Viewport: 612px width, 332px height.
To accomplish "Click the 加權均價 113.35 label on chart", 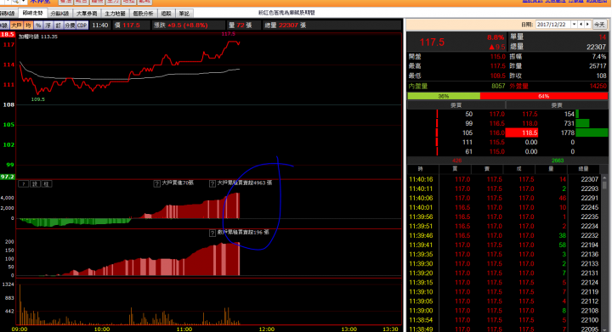I will (x=38, y=37).
